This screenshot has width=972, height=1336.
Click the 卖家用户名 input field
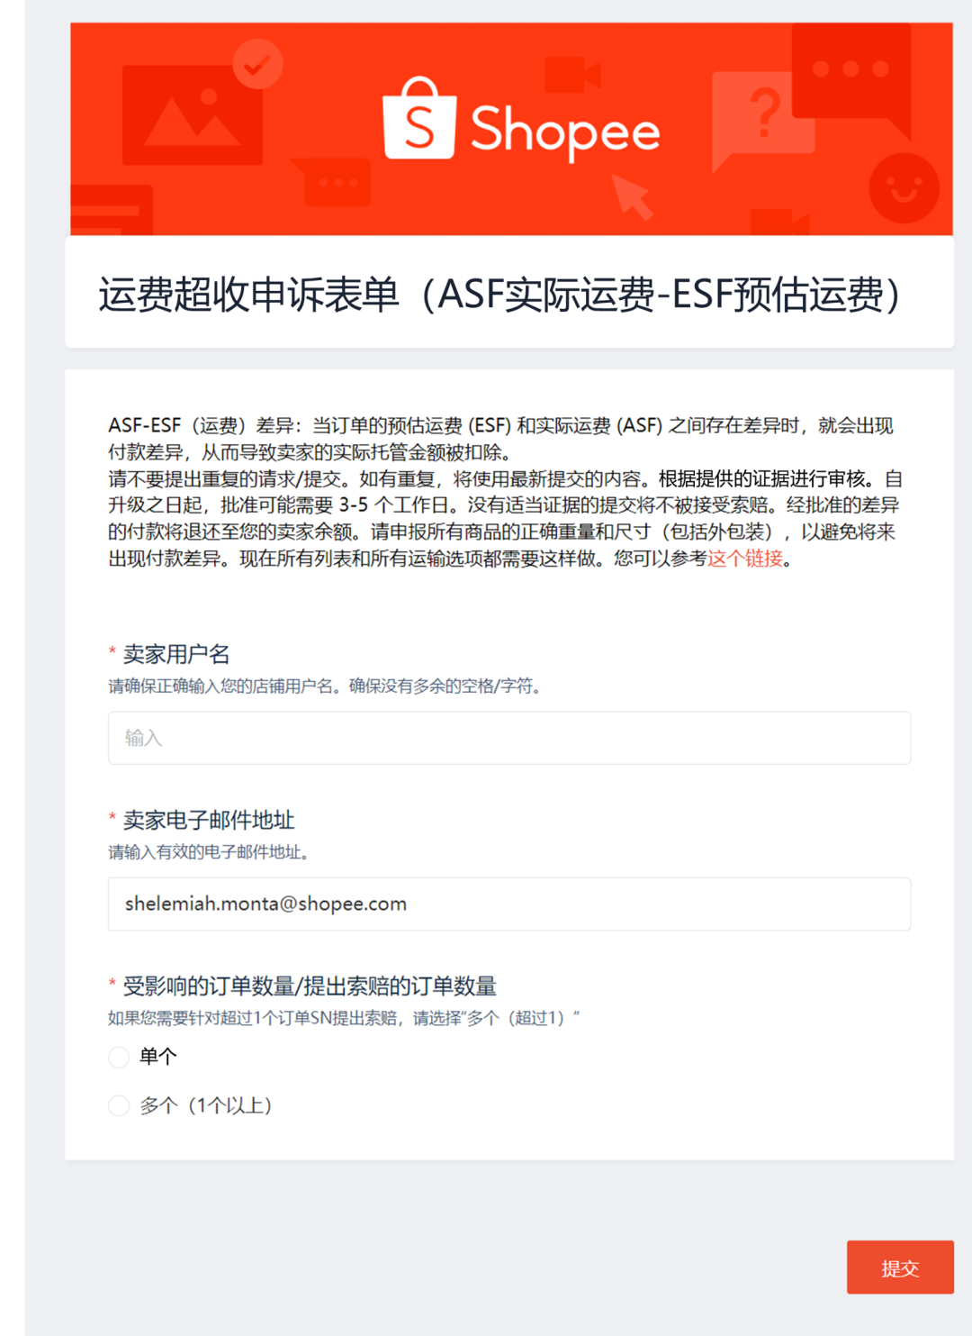point(509,738)
